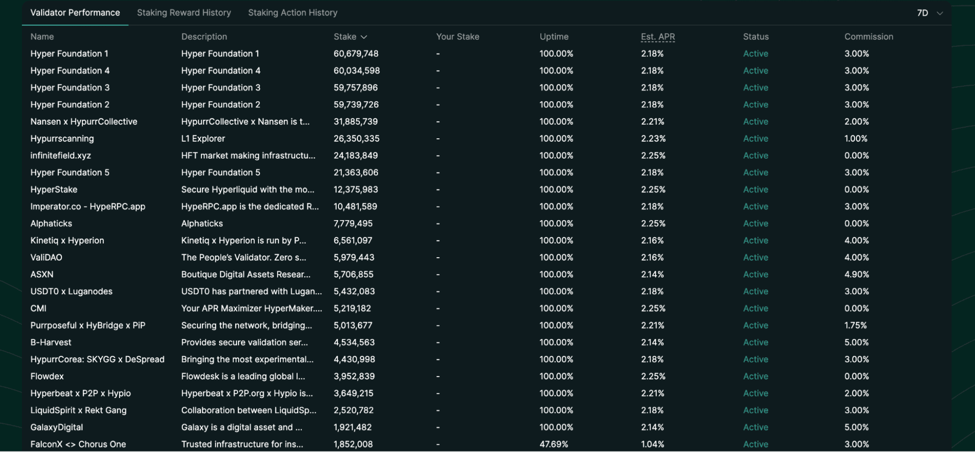Select CMI validator name

click(39, 309)
